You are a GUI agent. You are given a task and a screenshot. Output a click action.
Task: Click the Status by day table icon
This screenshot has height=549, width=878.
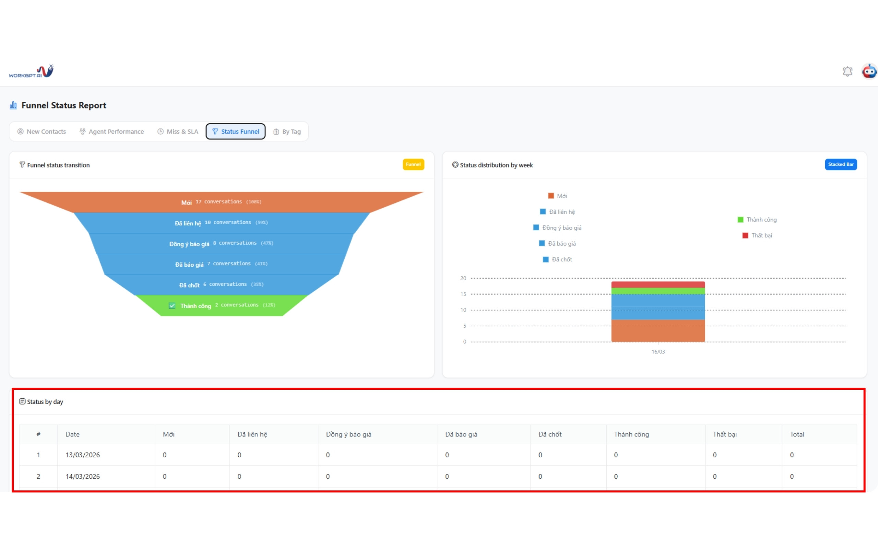tap(22, 401)
